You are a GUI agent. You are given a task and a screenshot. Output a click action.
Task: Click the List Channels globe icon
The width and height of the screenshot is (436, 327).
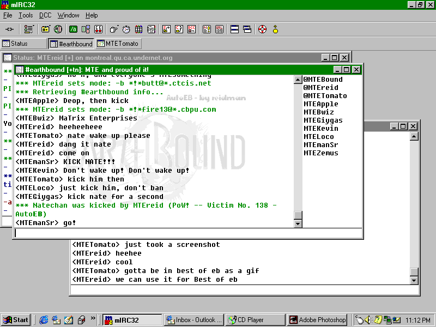(58, 29)
